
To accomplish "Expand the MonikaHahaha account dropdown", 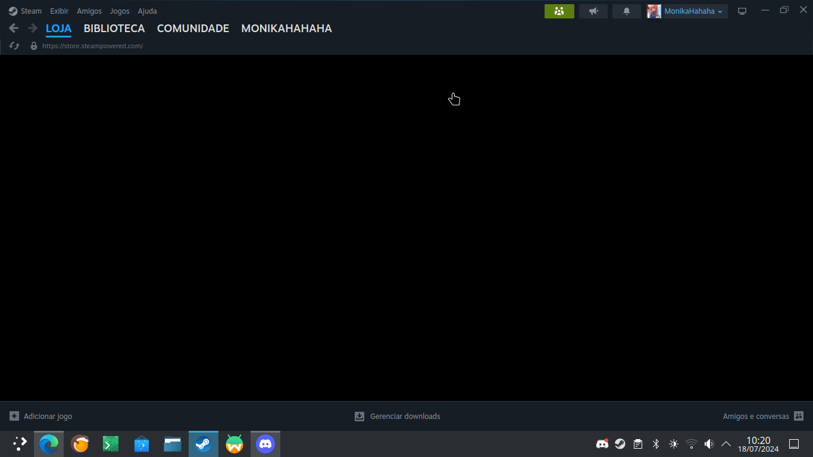I will pos(693,11).
